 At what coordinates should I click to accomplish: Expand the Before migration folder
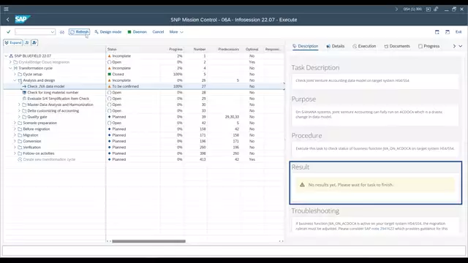click(15, 129)
